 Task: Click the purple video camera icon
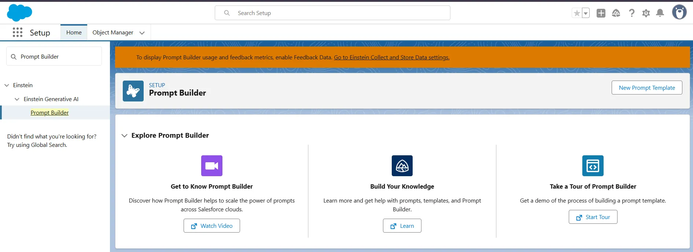[212, 166]
